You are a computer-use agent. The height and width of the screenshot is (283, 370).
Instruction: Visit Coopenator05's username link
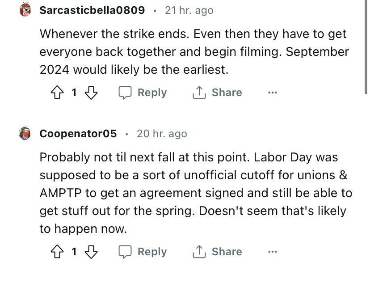[x=78, y=134]
